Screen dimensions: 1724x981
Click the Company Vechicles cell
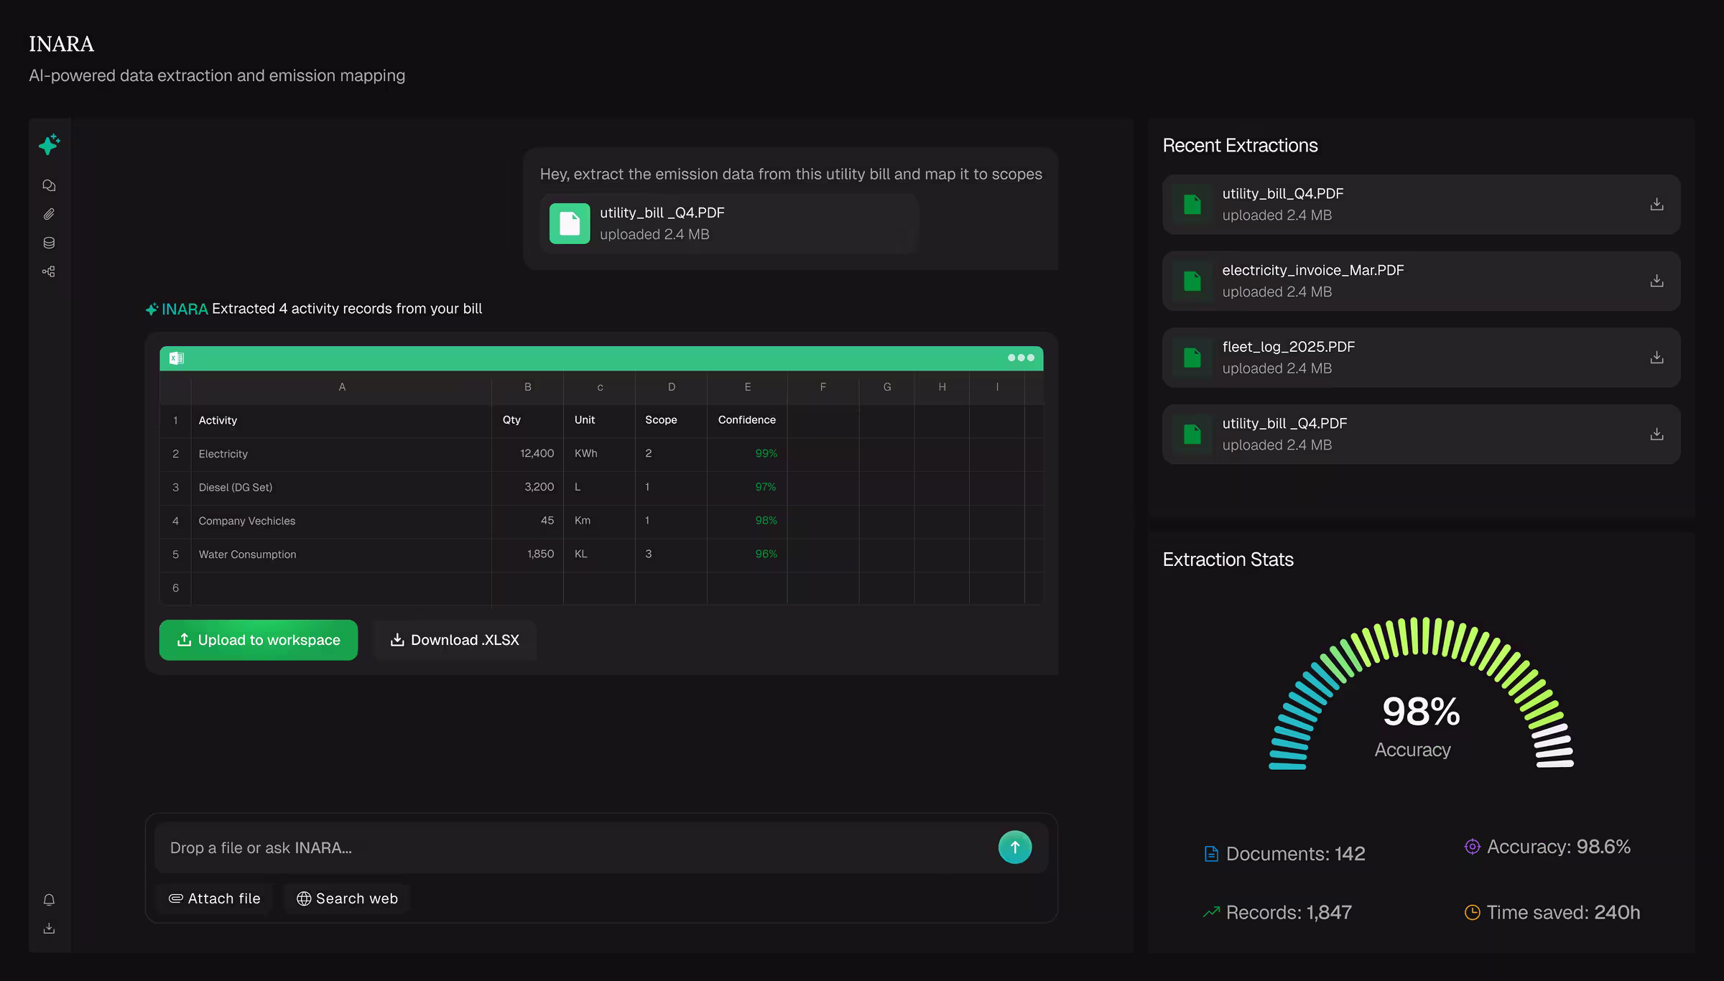tap(342, 521)
